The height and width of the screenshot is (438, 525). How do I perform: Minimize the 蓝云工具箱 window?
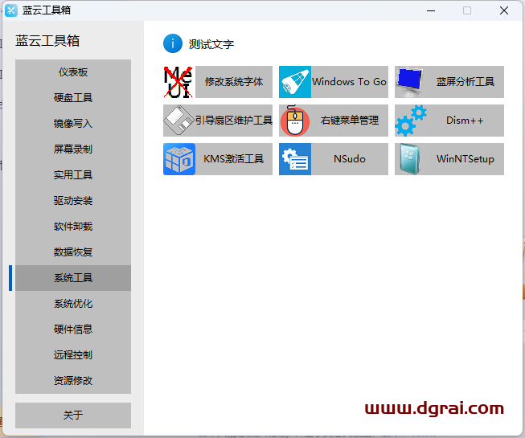431,10
